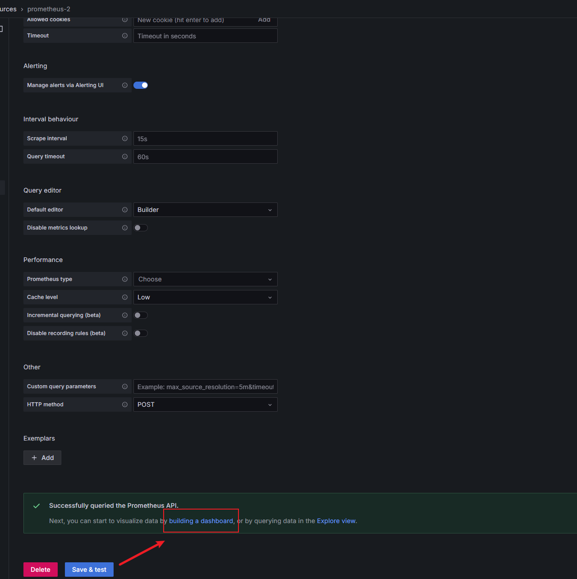Open the Explore view link
Screen dimensions: 577x579
(x=336, y=521)
